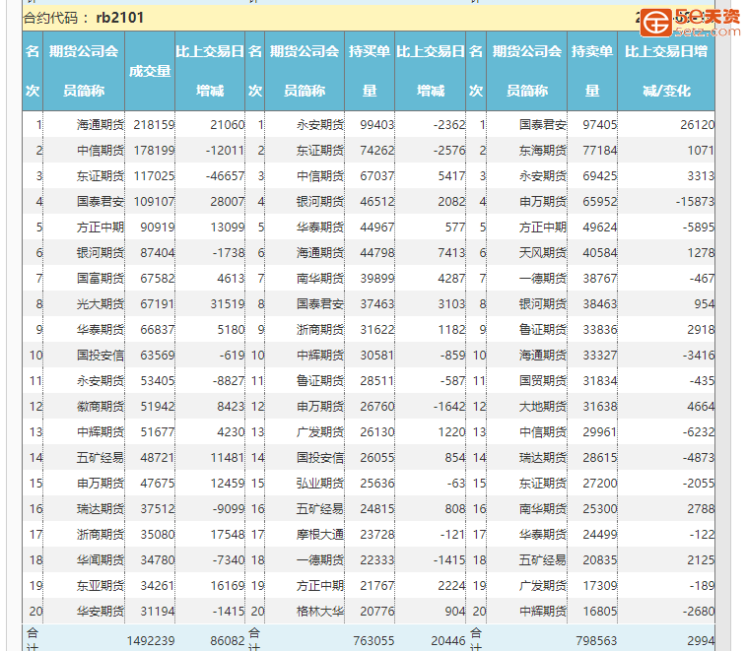
Task: Select the change value 31519
Action: [228, 304]
